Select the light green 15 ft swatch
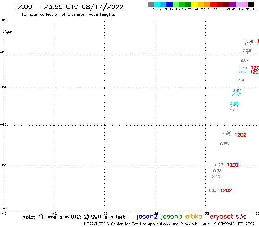The width and height of the screenshot is (259, 227). click(176, 4)
